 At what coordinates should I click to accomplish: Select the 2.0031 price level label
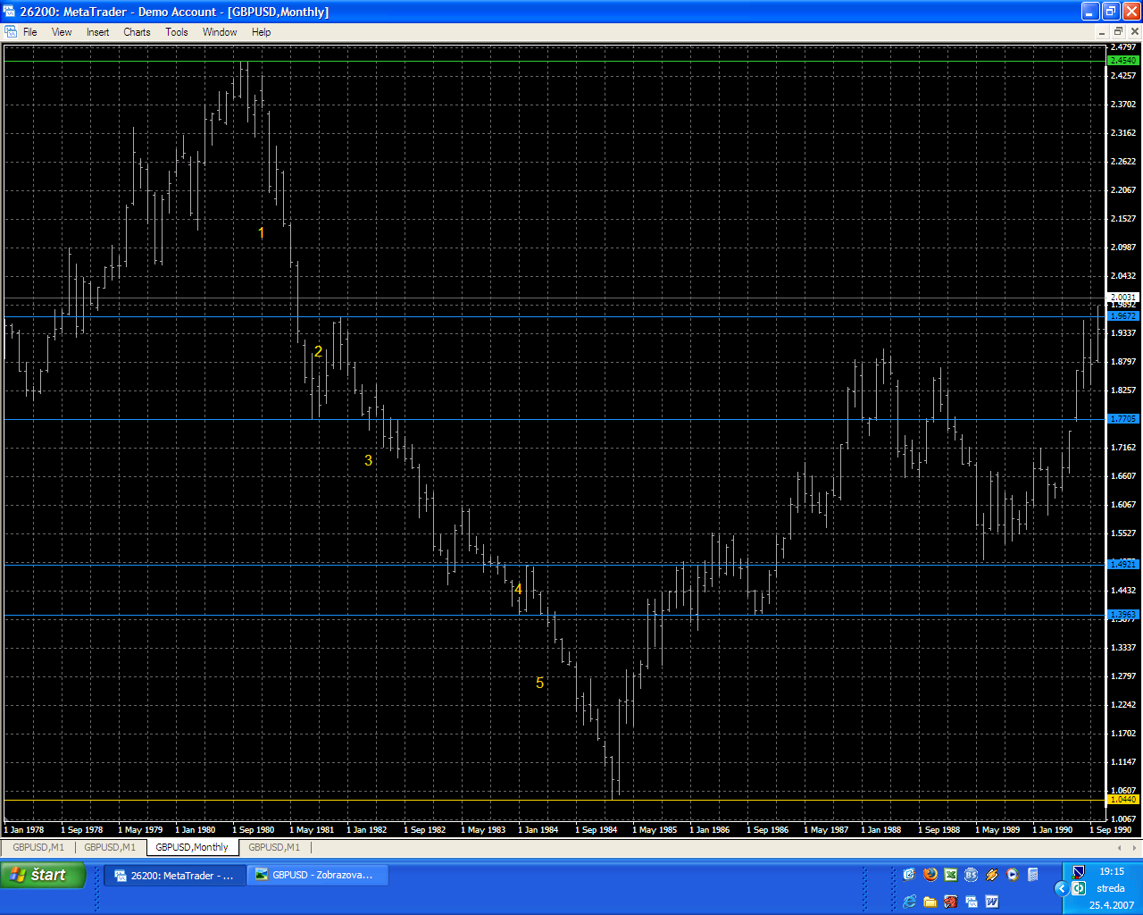click(x=1122, y=297)
